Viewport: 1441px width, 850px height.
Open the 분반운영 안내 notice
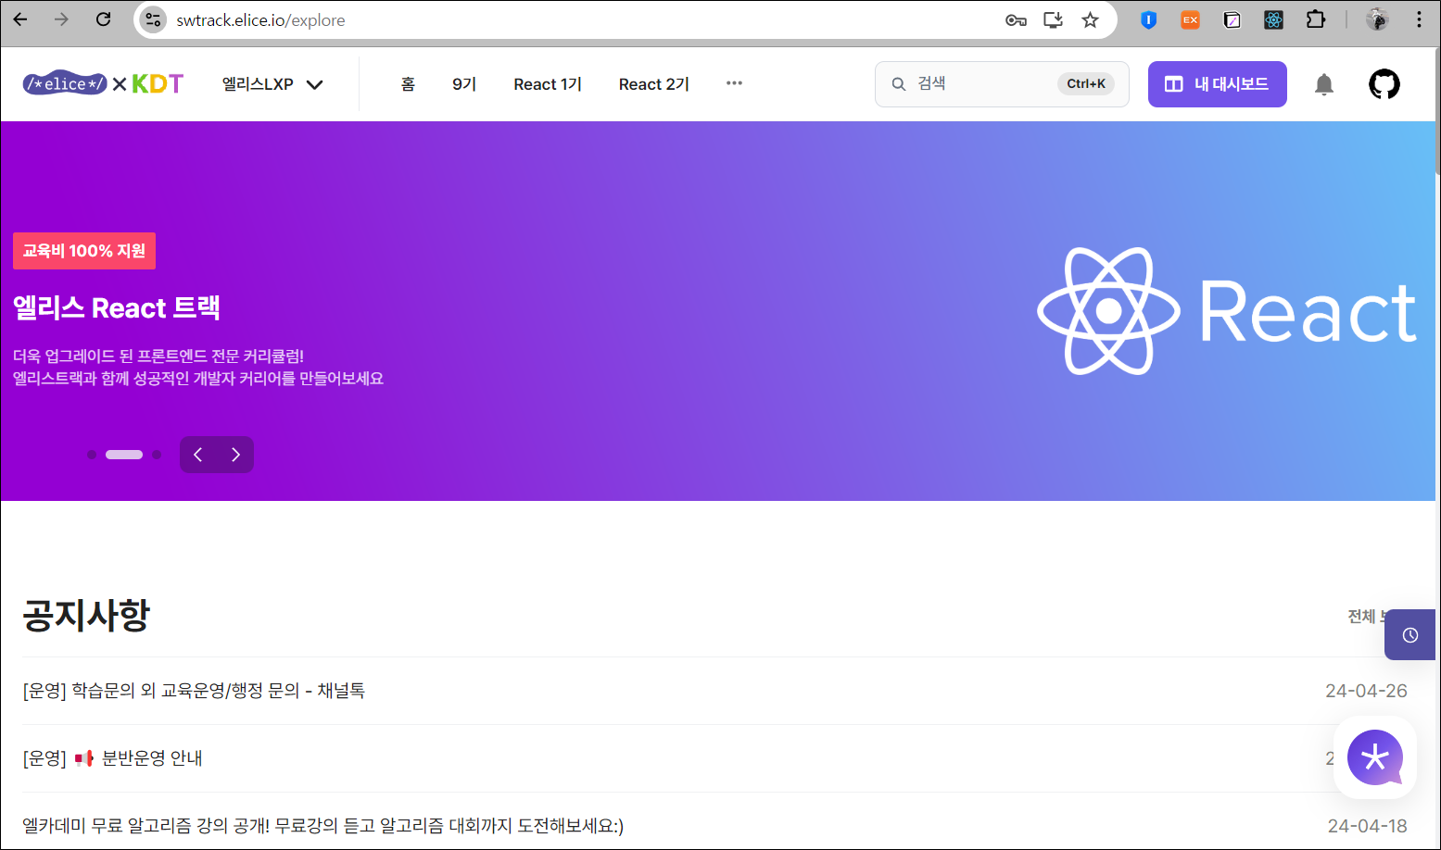pos(113,758)
